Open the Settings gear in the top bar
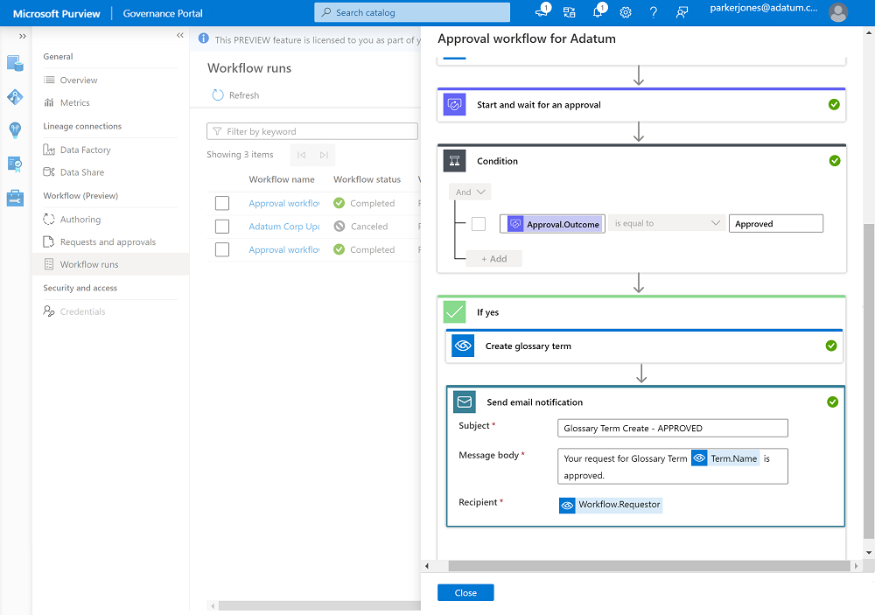 (624, 12)
